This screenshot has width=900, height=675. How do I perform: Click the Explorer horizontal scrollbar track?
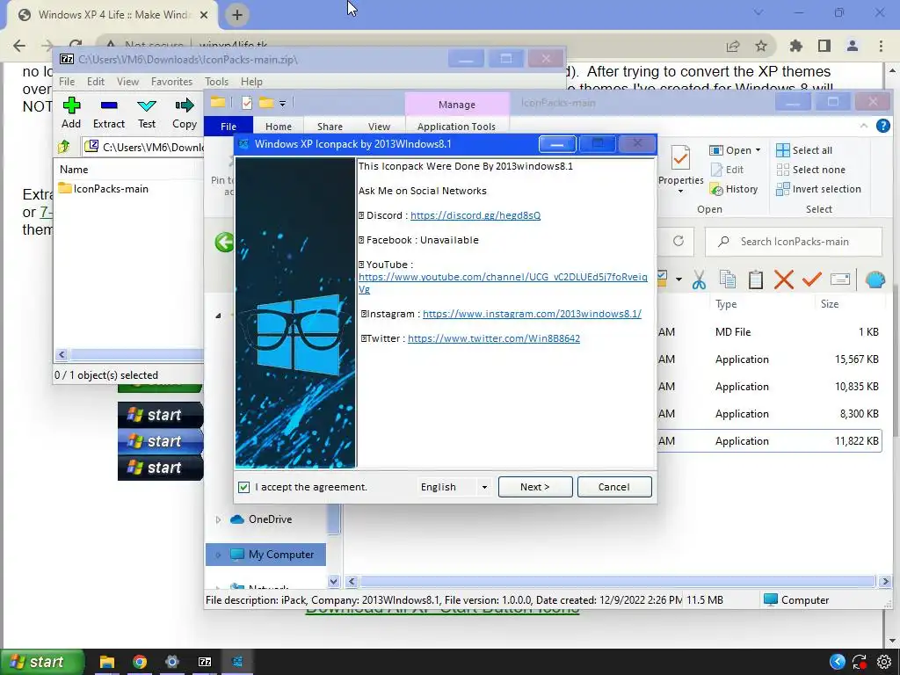(x=616, y=582)
